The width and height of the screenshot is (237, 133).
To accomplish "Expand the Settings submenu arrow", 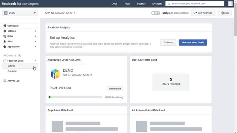I will (x=35, y=31).
